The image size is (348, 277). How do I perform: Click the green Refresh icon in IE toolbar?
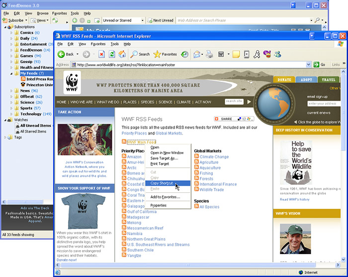click(112, 54)
